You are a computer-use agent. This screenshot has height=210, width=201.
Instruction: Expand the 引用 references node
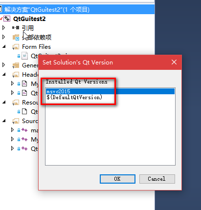coord(3,28)
